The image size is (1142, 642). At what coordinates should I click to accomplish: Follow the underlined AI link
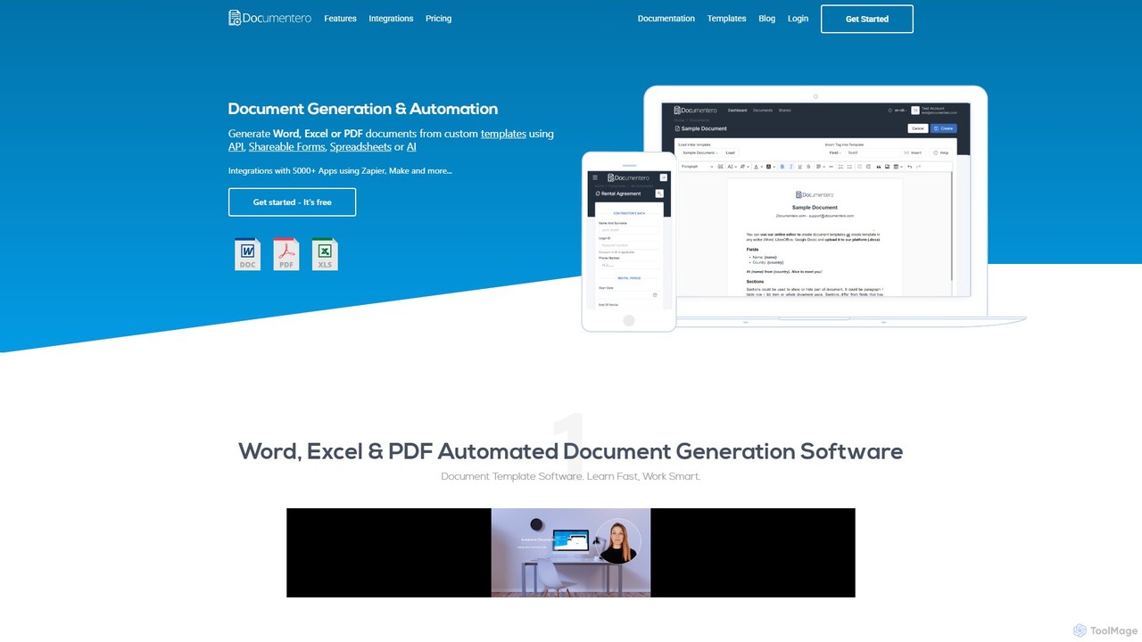pos(411,147)
